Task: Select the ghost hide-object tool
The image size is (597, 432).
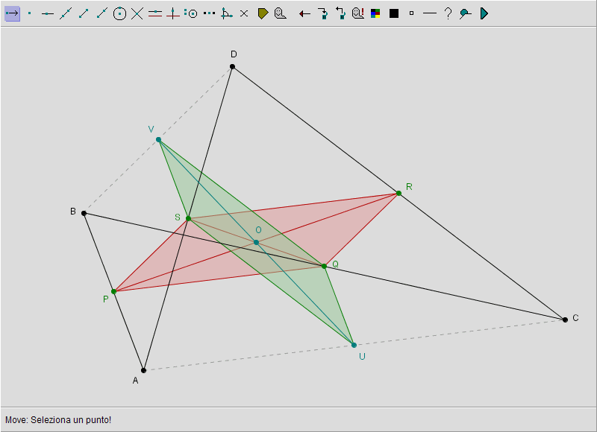Action: pos(281,13)
